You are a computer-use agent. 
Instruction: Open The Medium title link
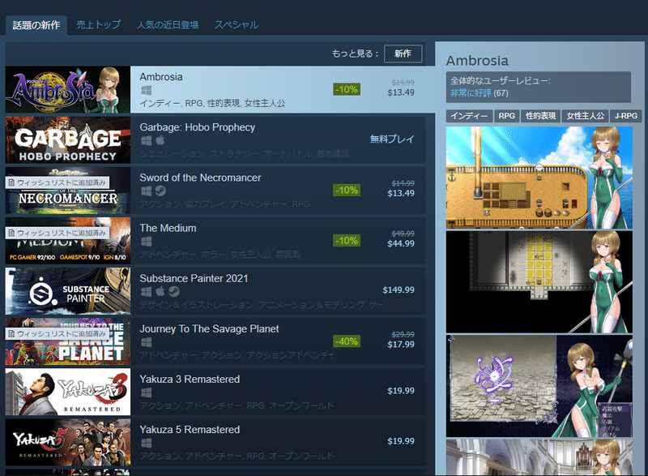point(168,229)
